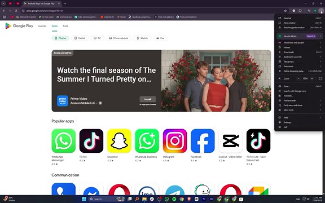Install Prime Video from the banner
Screen dimensions: 325x203
(x=148, y=99)
